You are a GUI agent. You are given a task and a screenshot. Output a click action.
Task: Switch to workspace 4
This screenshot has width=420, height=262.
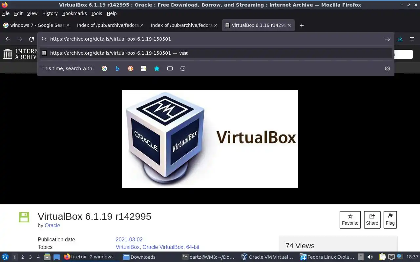click(x=38, y=257)
